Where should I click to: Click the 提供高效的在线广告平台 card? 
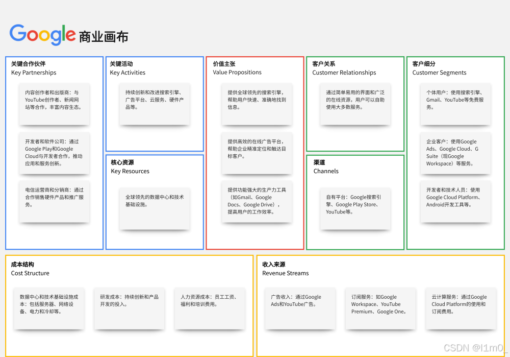[257, 153]
